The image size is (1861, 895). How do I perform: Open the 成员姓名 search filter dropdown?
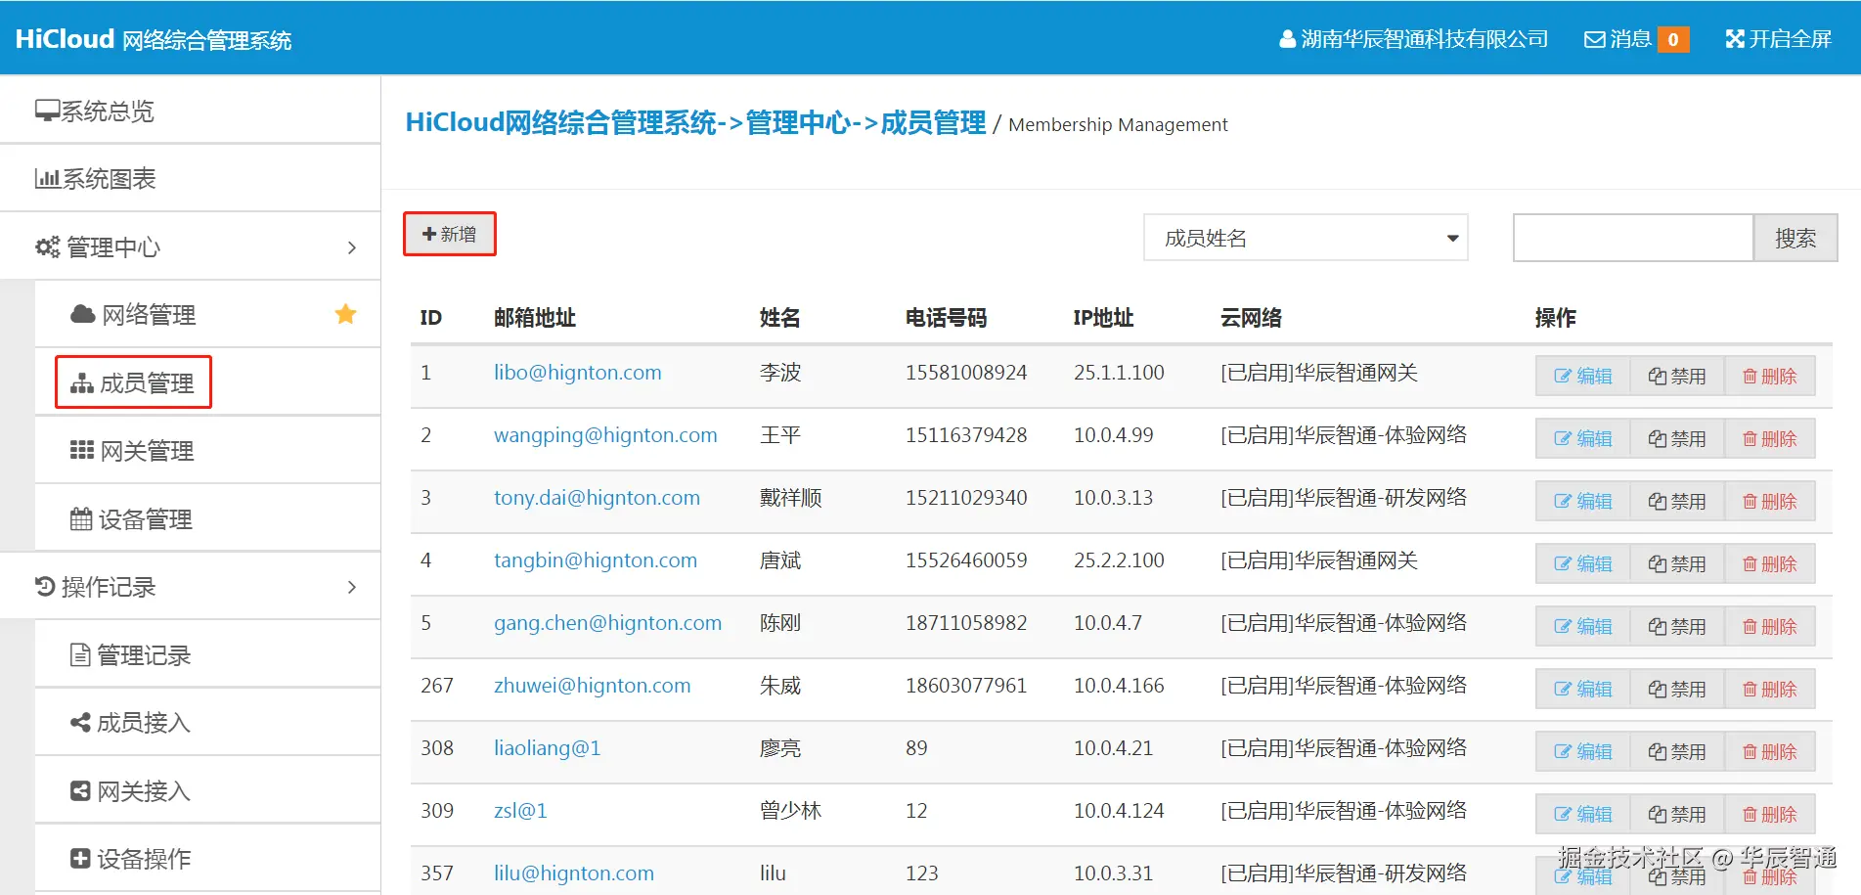[1305, 238]
